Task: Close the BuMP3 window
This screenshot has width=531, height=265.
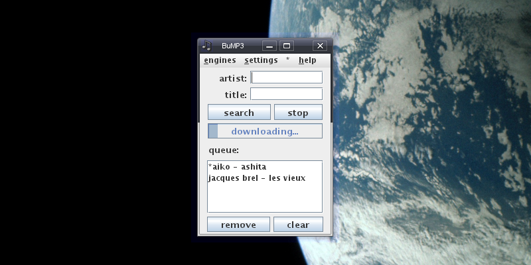Action: coord(320,46)
